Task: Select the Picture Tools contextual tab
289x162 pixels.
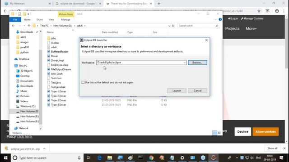Action: point(66,14)
